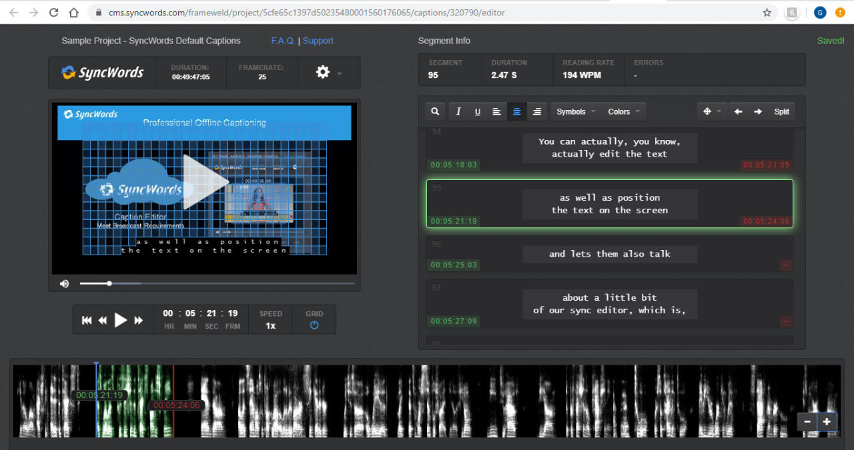854x450 pixels.
Task: Open the caption search tool
Action: [434, 111]
